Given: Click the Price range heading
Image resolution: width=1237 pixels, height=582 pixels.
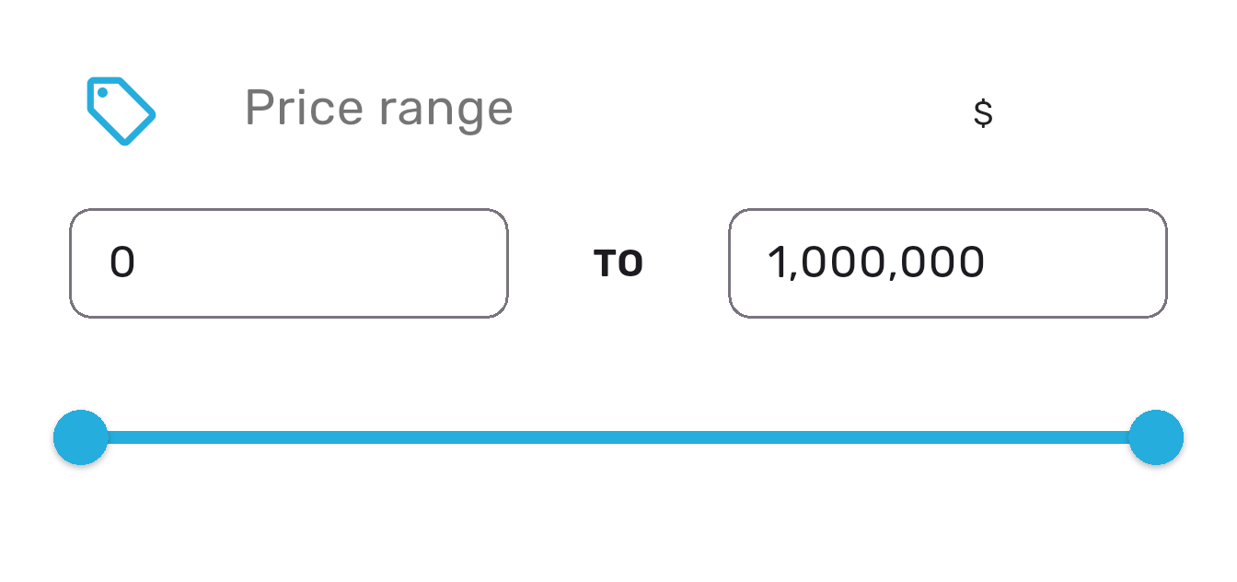Looking at the screenshot, I should tap(378, 108).
